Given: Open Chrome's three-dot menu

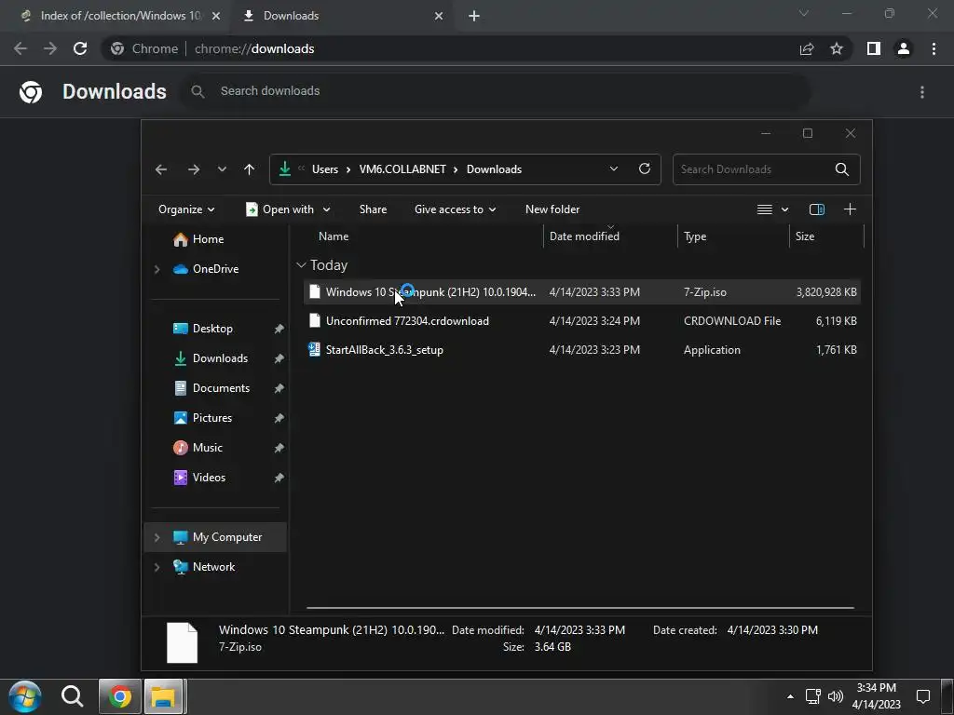Looking at the screenshot, I should pos(934,48).
